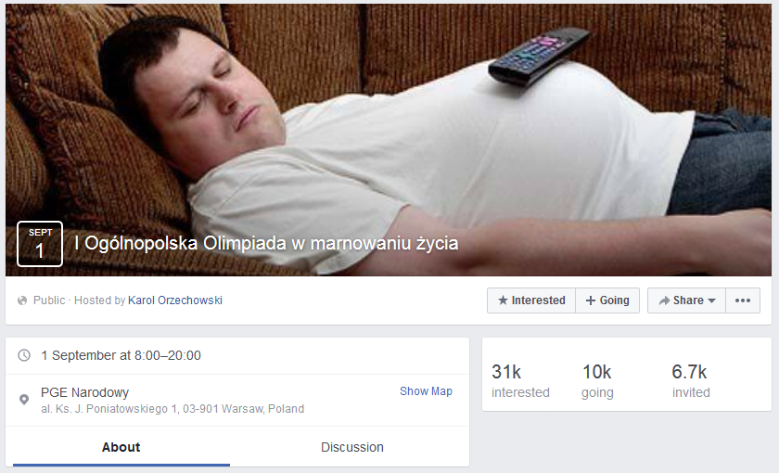Open the three-dots more options menu
Screen dimensions: 779x473
(743, 300)
